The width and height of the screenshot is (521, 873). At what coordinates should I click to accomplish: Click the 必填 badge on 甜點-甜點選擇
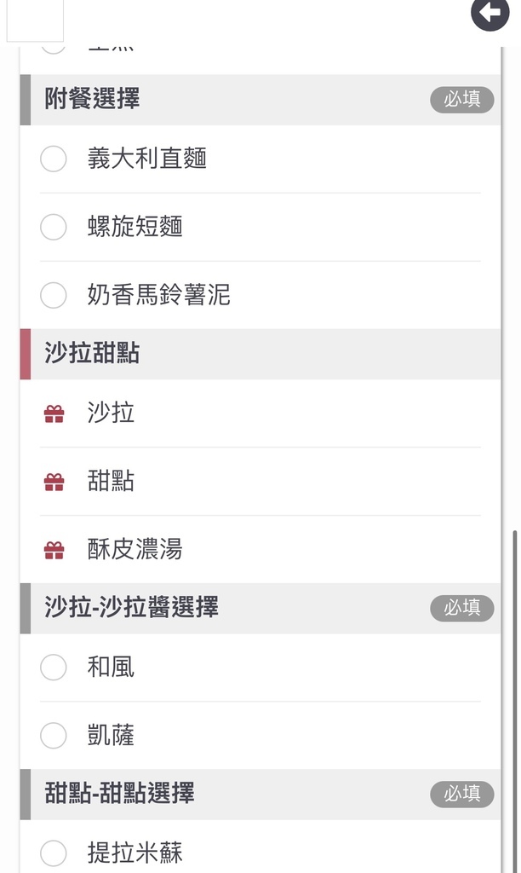[461, 794]
